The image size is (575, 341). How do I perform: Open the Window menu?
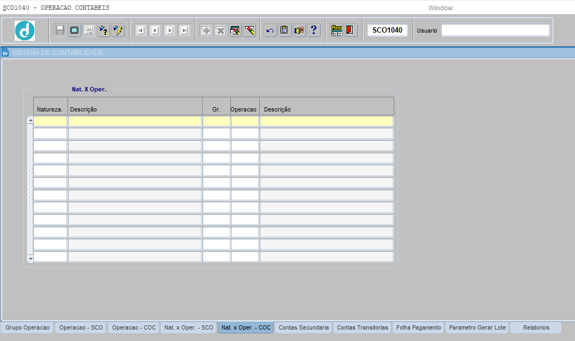click(440, 8)
